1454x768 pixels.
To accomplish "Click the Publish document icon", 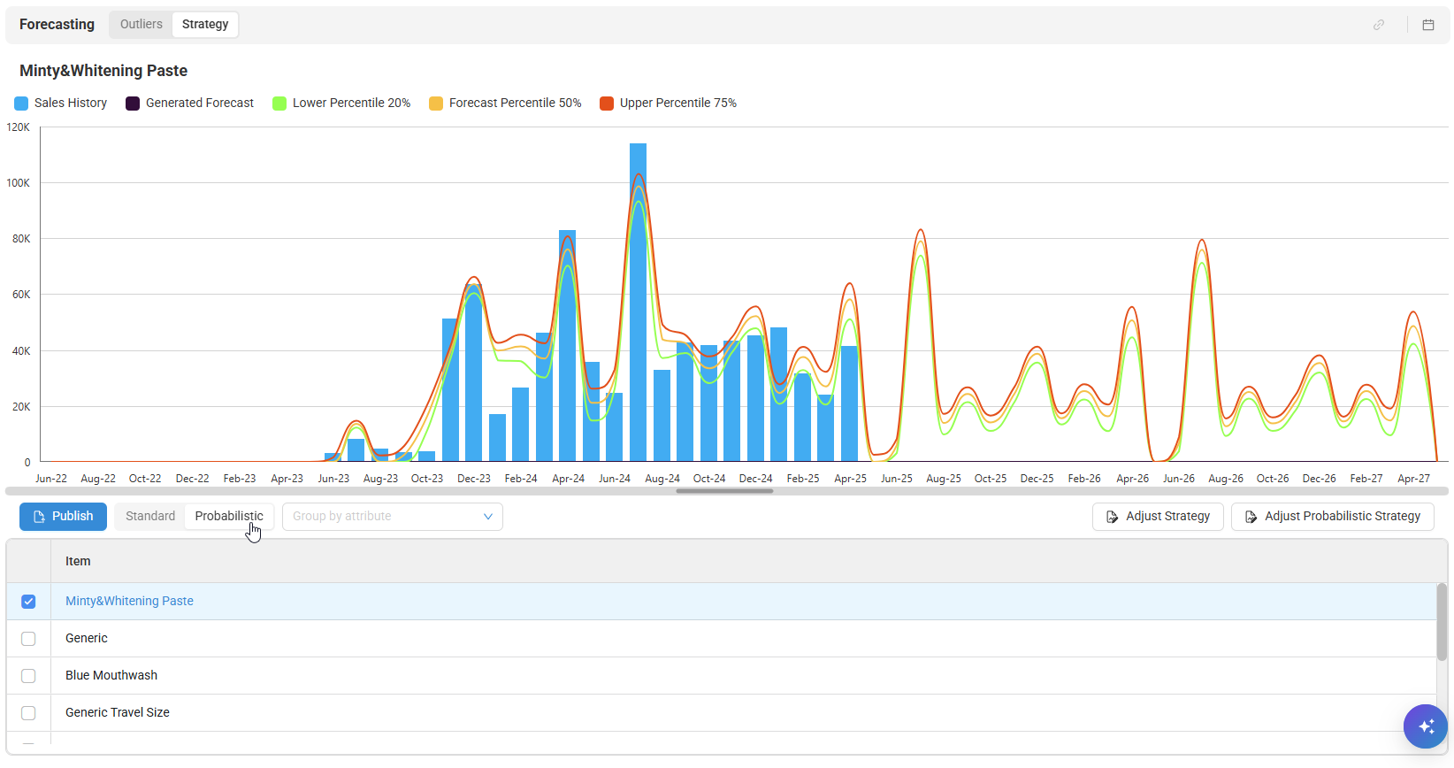I will coord(39,517).
